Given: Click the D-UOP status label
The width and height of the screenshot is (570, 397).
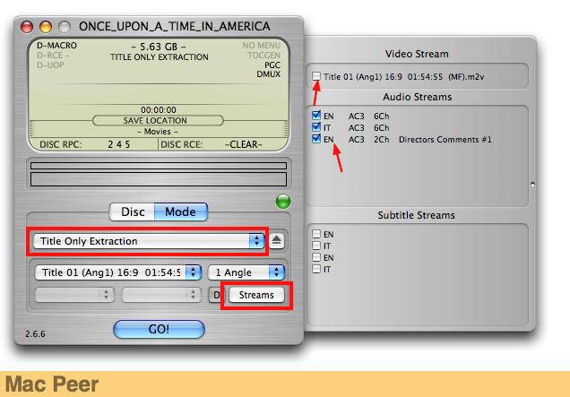Looking at the screenshot, I should click(50, 65).
